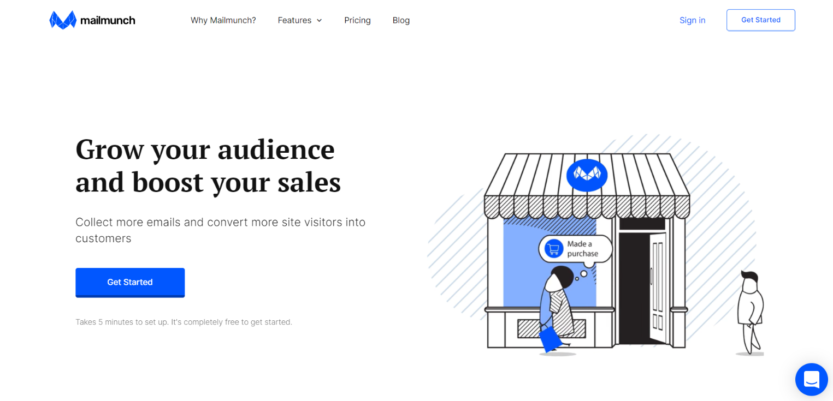
Task: Click the 'Grow your audience' headline
Action: click(x=208, y=165)
